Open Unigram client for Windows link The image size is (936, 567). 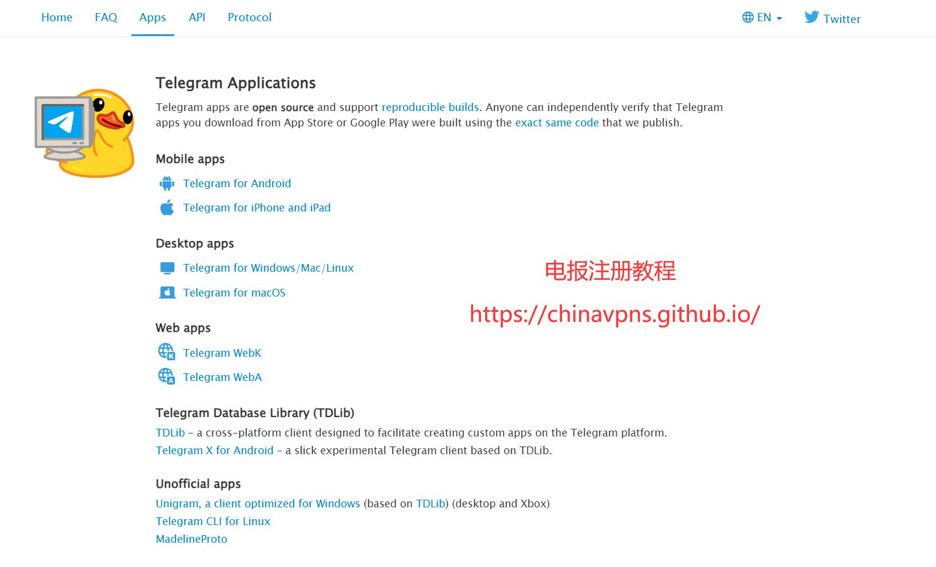point(258,504)
